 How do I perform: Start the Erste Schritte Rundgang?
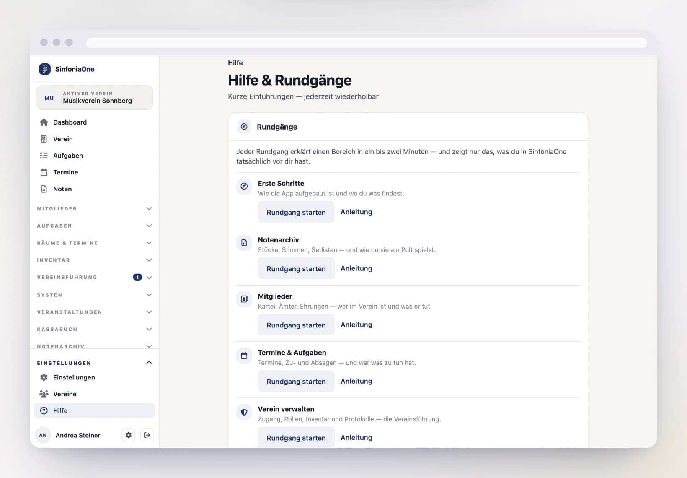point(296,212)
